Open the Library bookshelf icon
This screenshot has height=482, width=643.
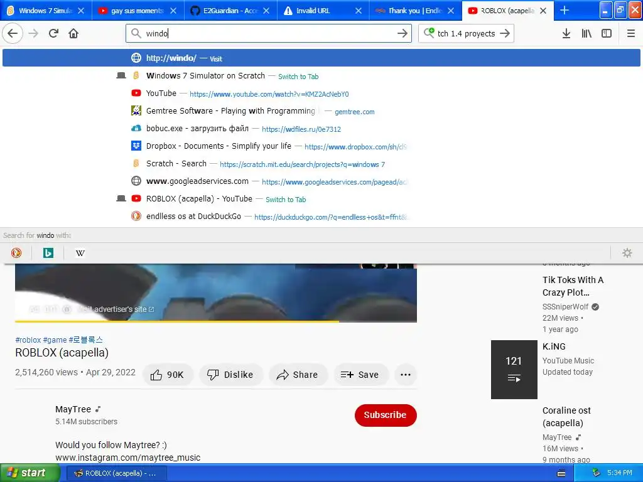586,33
